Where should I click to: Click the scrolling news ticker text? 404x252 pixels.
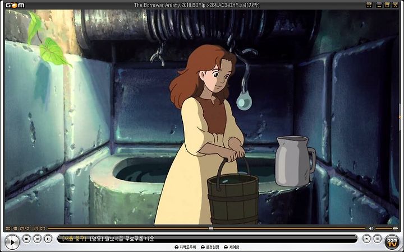[108, 239]
